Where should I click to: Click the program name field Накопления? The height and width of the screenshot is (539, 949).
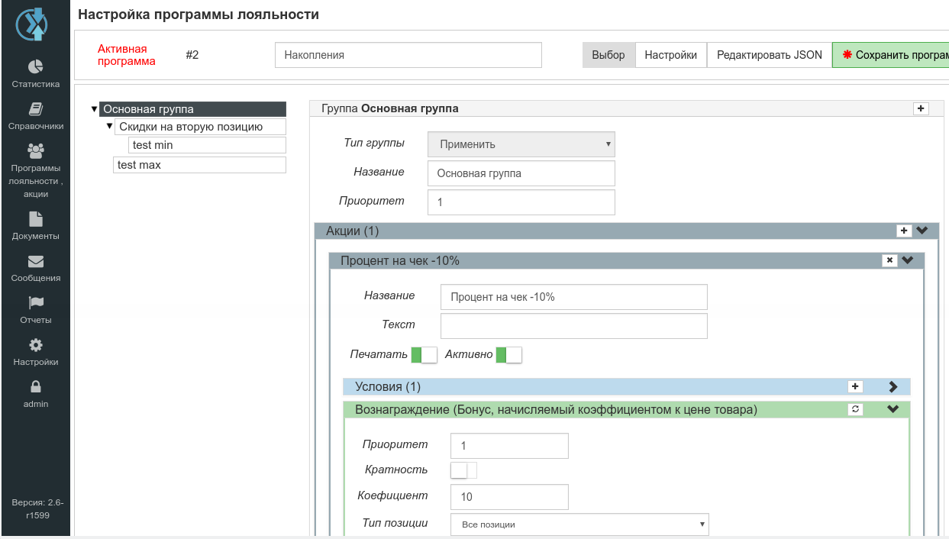pyautogui.click(x=408, y=55)
